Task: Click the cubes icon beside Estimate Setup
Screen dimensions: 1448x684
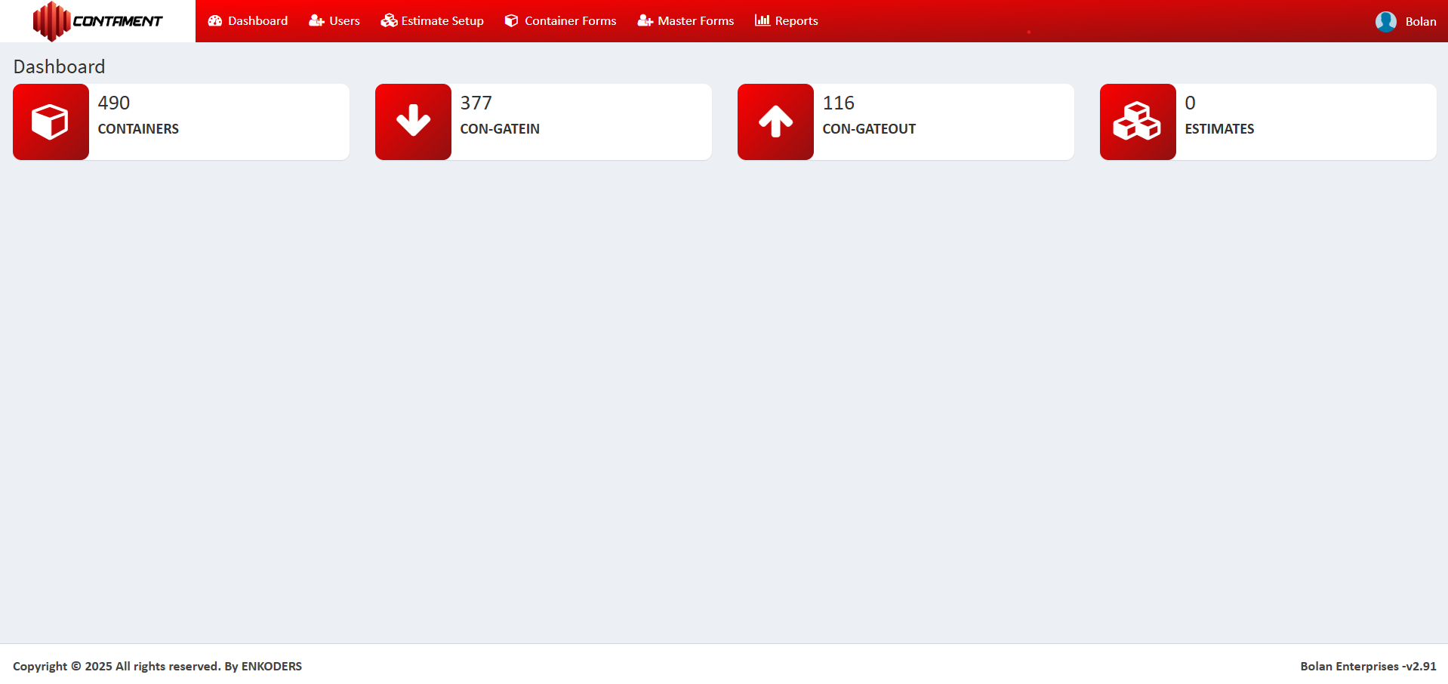Action: 389,20
